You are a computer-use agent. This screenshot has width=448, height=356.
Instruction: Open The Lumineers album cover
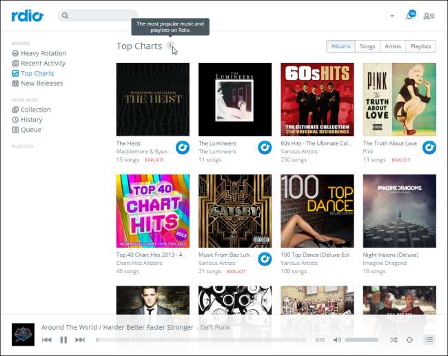(x=235, y=99)
